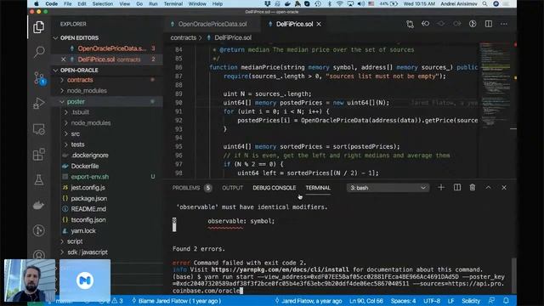Click Blame Jared Flatow status bar item
Screen dimensions: 544x306
pyautogui.click(x=176, y=301)
